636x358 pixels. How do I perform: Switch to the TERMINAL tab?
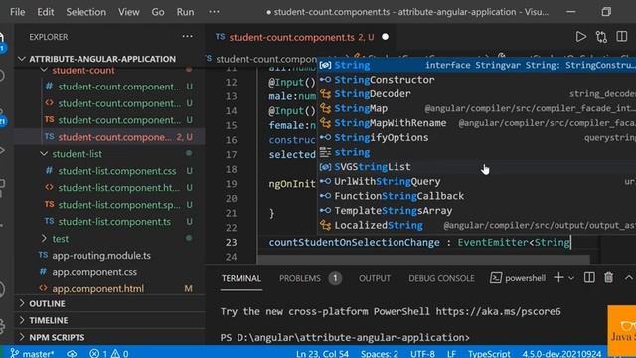coord(241,278)
